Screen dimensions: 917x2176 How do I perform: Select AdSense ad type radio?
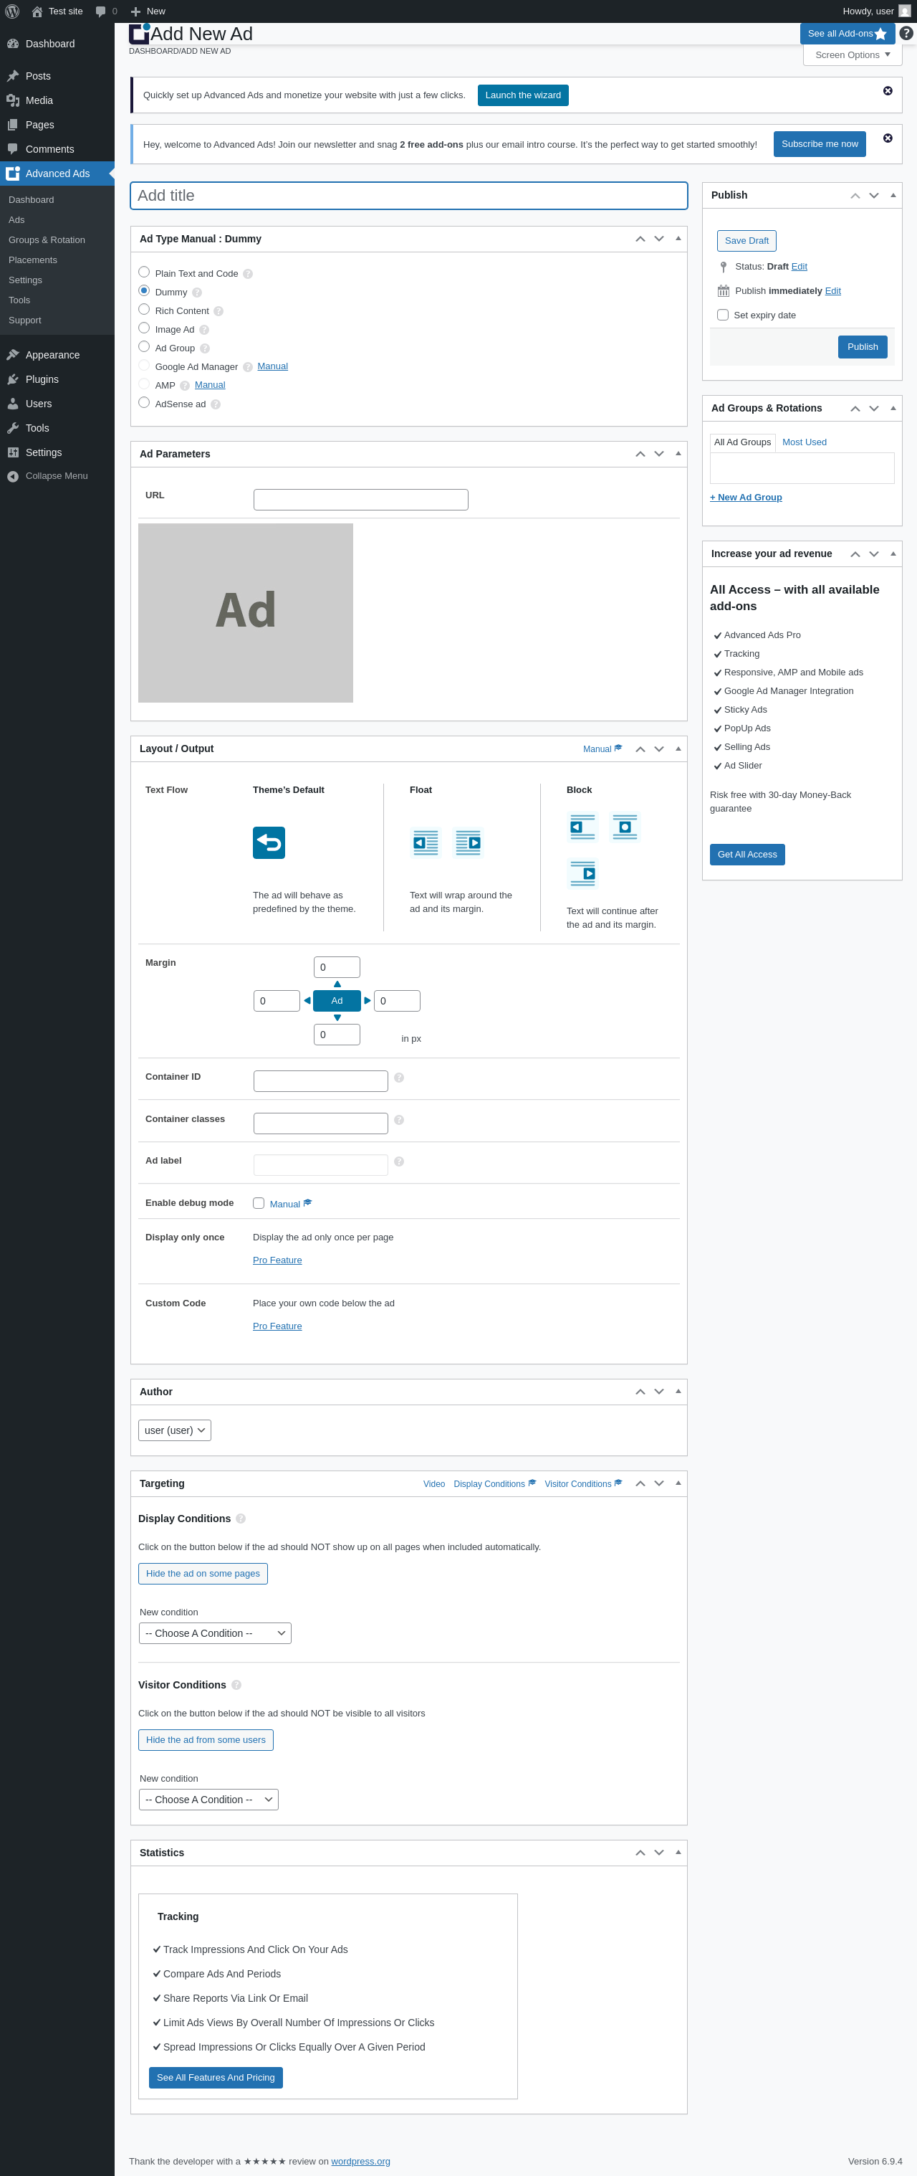pyautogui.click(x=143, y=402)
